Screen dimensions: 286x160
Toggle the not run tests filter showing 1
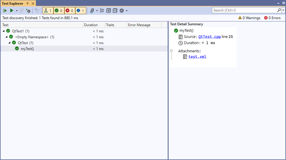tap(81, 11)
